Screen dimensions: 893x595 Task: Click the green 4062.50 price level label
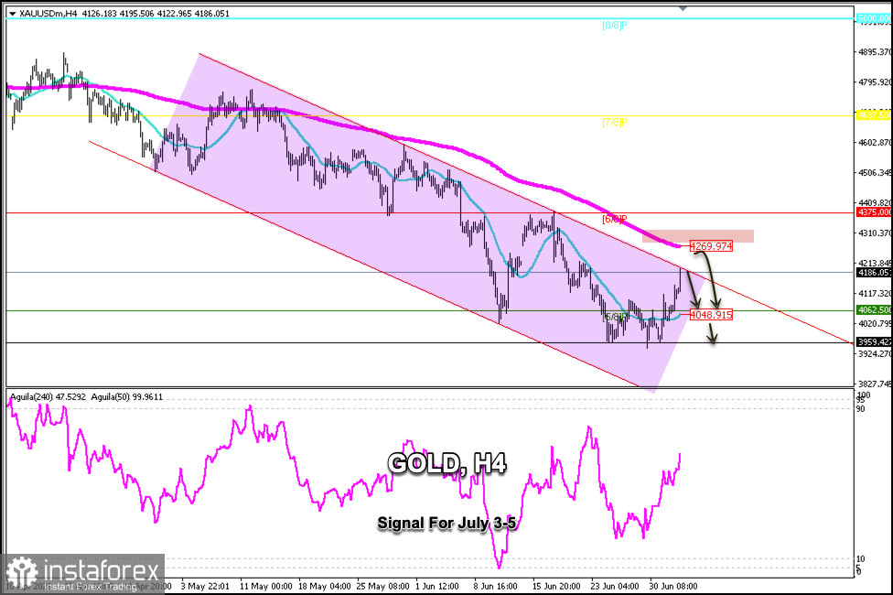pyautogui.click(x=874, y=310)
